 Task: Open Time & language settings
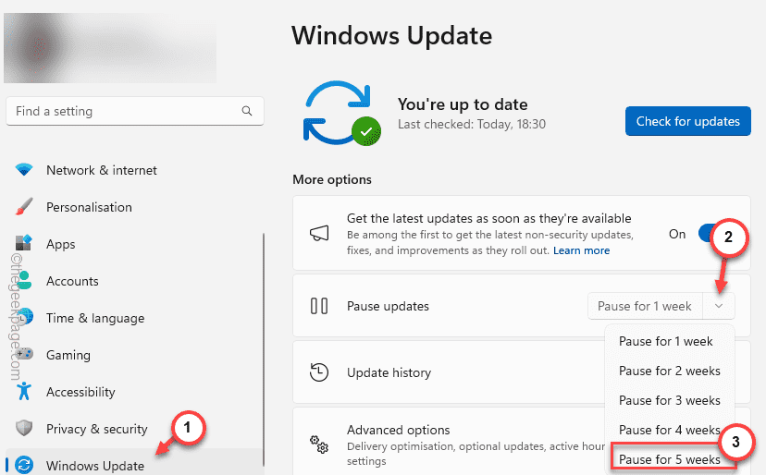[x=134, y=318]
